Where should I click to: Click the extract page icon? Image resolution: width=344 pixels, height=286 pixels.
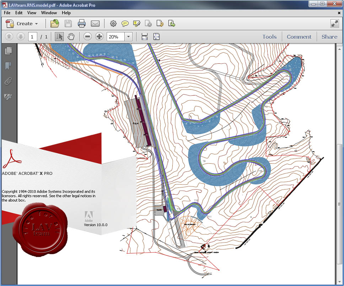(x=172, y=23)
